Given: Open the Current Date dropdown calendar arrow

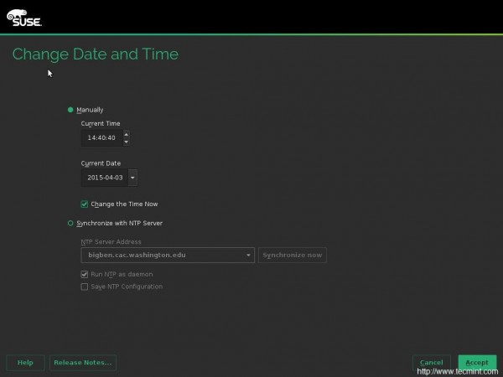Looking at the screenshot, I should click(132, 178).
